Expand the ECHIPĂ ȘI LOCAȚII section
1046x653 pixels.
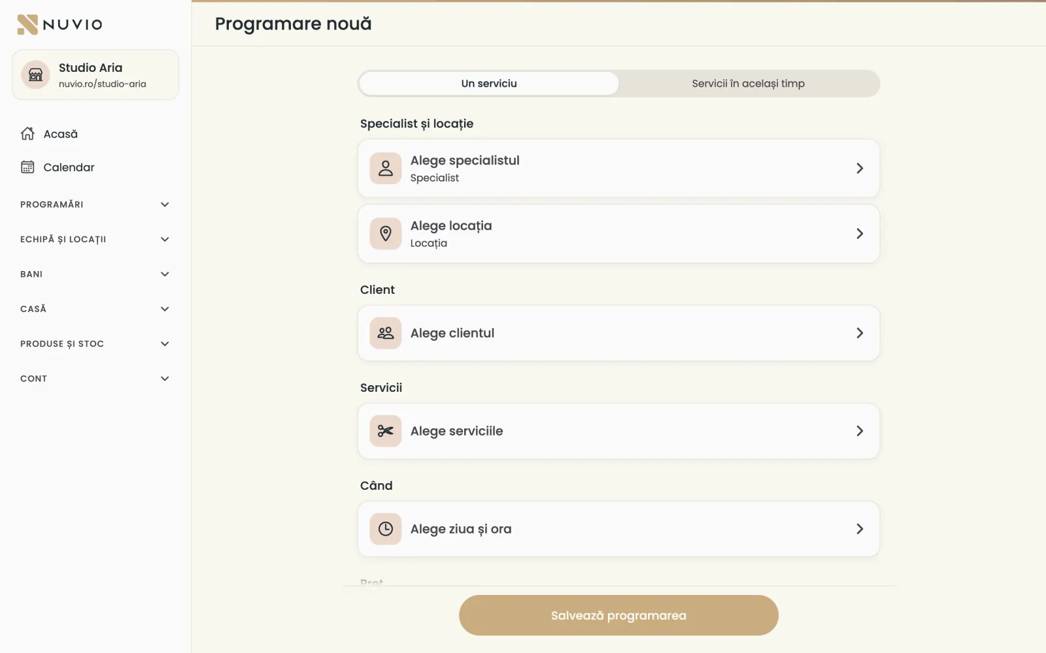95,239
